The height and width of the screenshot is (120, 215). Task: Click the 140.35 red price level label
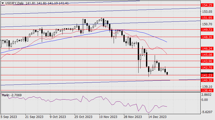click(x=207, y=80)
